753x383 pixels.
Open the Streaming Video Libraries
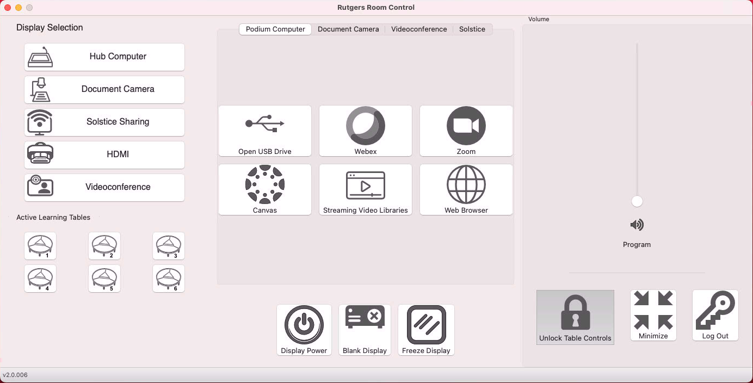click(x=365, y=189)
